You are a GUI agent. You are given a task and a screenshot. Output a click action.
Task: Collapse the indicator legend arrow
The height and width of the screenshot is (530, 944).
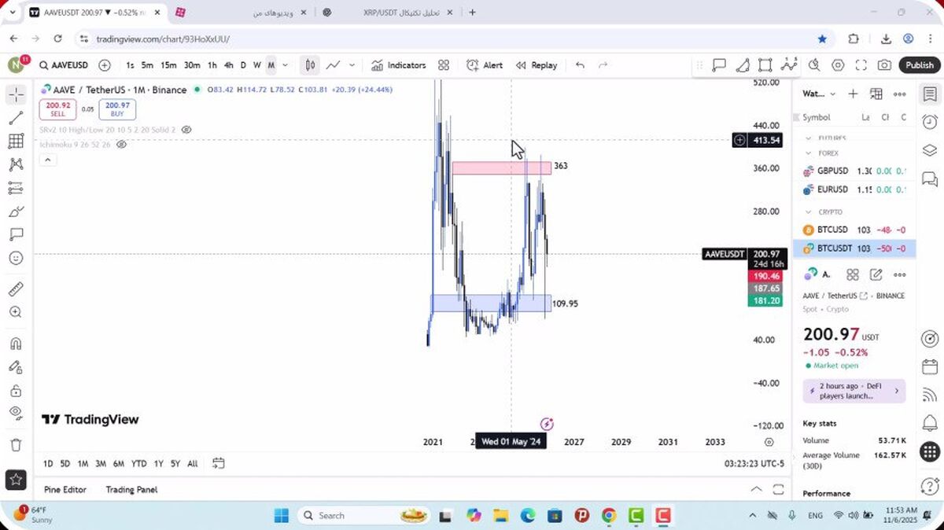tap(47, 160)
